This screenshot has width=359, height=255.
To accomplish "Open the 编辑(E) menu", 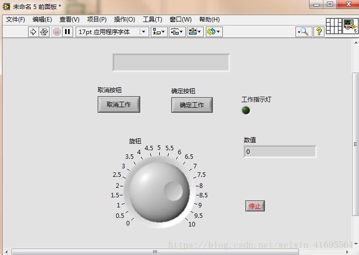I will click(42, 20).
